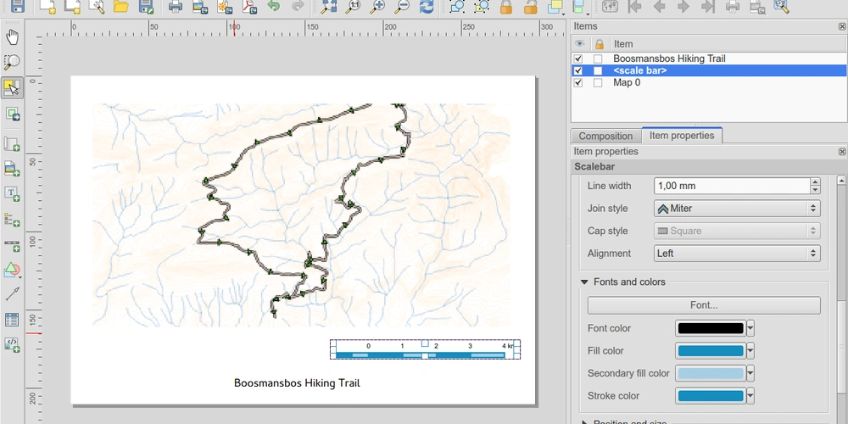Open atlas settings
Screen dimensions: 848x424
pos(781,6)
